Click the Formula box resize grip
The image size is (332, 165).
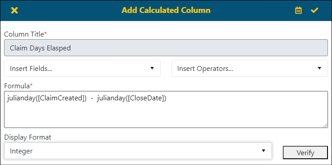[x=325, y=125]
